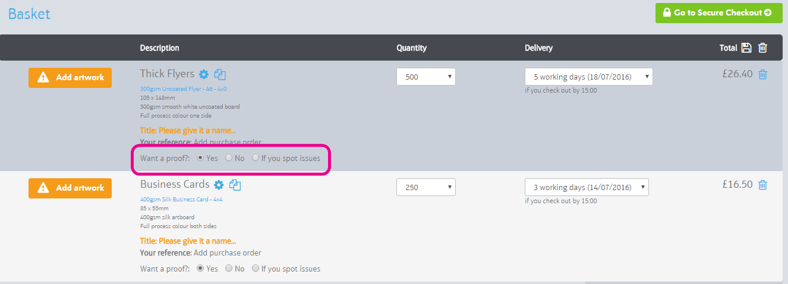Image resolution: width=788 pixels, height=284 pixels.
Task: Click the save basket icon in header
Action: (x=747, y=48)
